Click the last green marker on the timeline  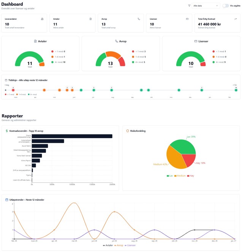click(236, 90)
